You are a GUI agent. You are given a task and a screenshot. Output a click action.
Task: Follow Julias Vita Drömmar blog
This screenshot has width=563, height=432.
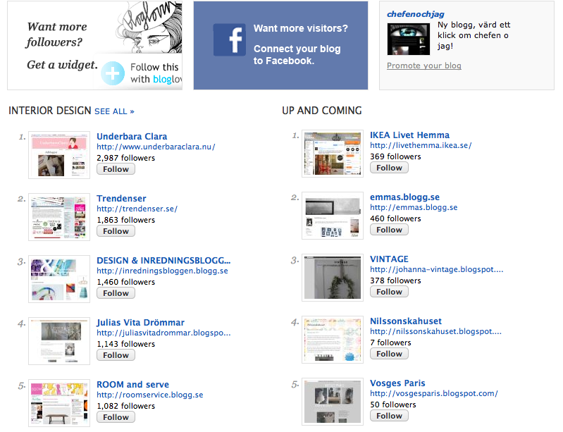point(116,355)
